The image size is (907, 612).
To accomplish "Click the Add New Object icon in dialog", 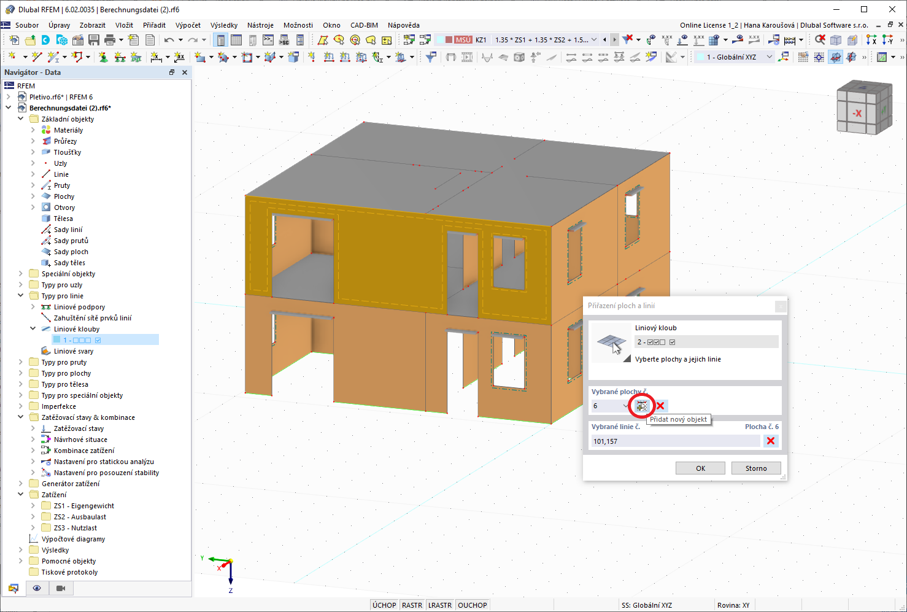I will pos(642,406).
